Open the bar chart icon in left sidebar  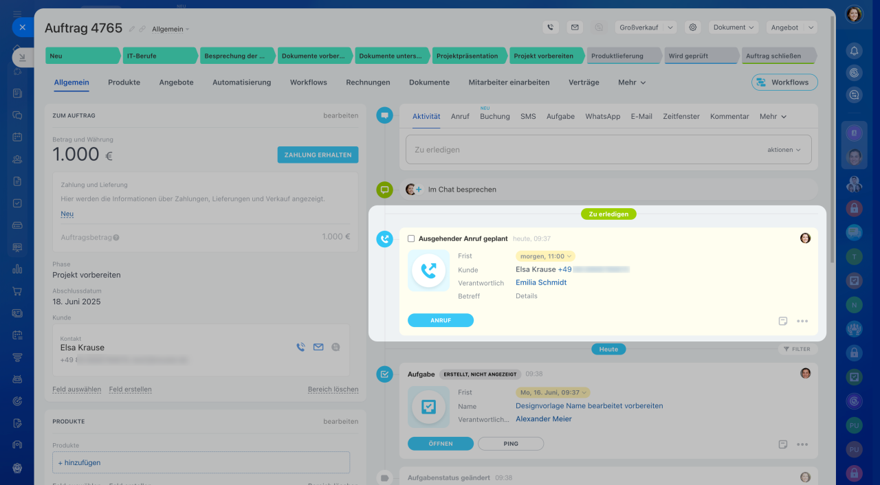(x=17, y=269)
